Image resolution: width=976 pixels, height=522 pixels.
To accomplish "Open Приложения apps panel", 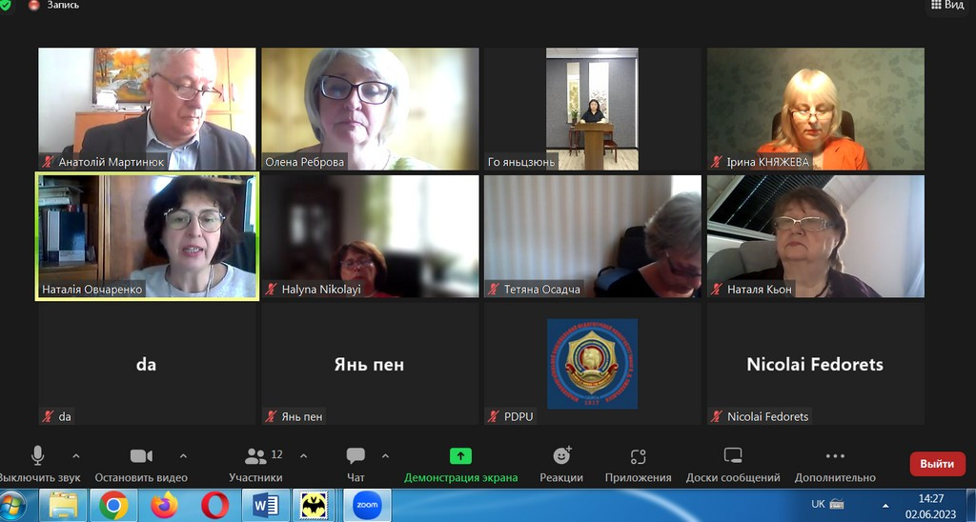I will tap(638, 464).
